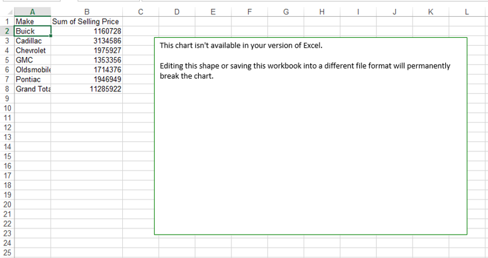Select entire row 25 via row header
The height and width of the screenshot is (258, 488).
7,253
